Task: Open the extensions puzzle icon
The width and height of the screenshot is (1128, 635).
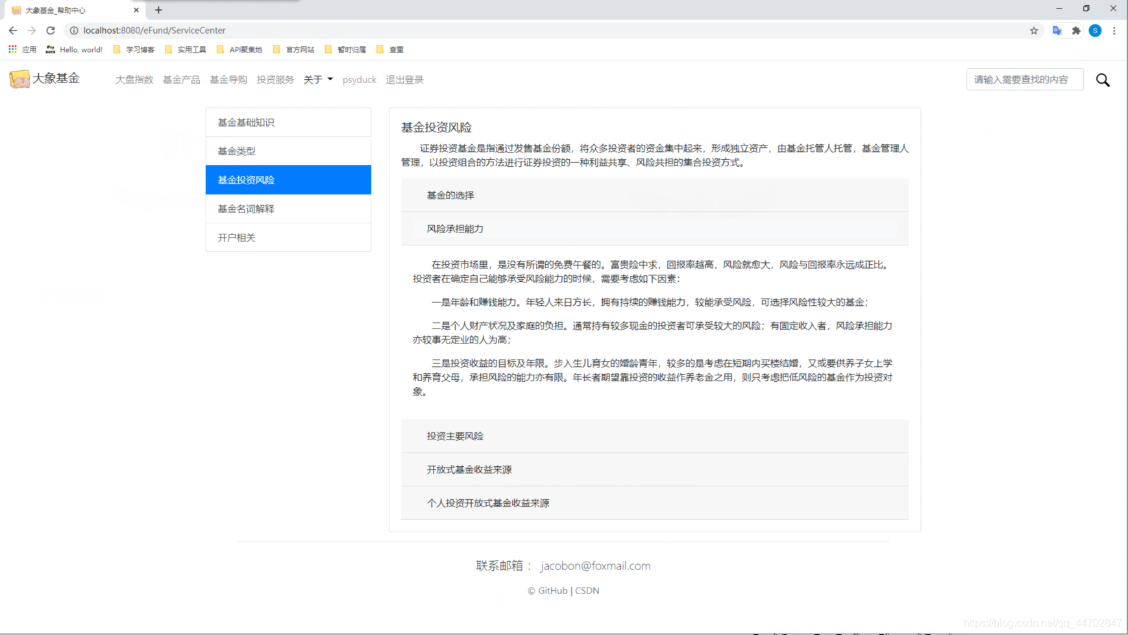Action: 1076,31
